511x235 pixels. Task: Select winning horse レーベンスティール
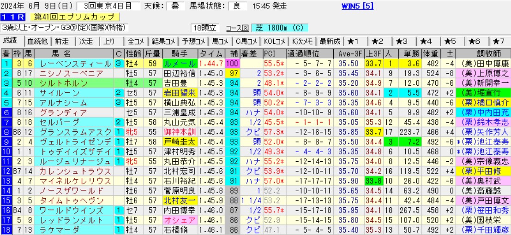click(75, 63)
